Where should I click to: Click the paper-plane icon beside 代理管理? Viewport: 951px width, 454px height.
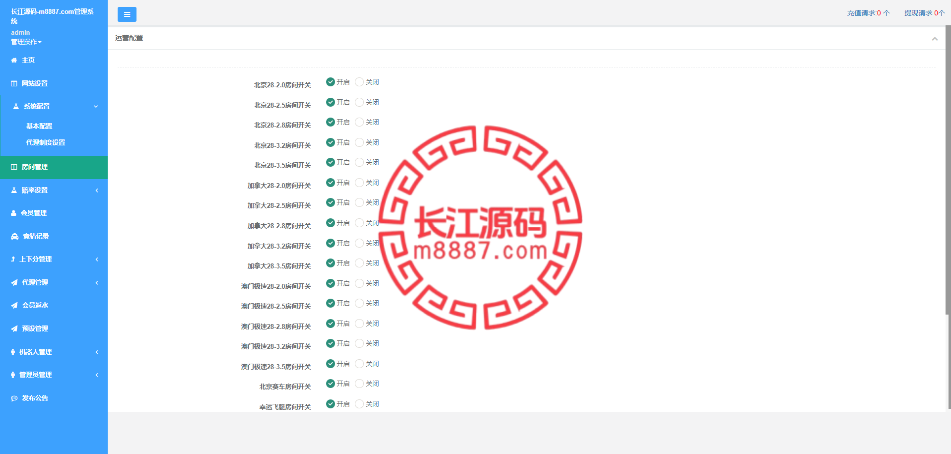(x=14, y=282)
